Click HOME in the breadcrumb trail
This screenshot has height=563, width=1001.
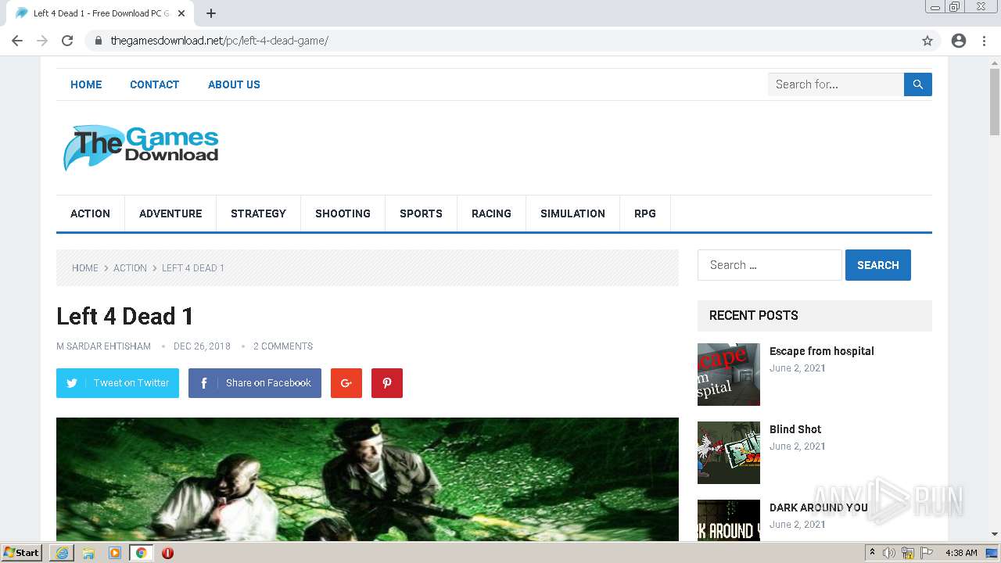85,268
